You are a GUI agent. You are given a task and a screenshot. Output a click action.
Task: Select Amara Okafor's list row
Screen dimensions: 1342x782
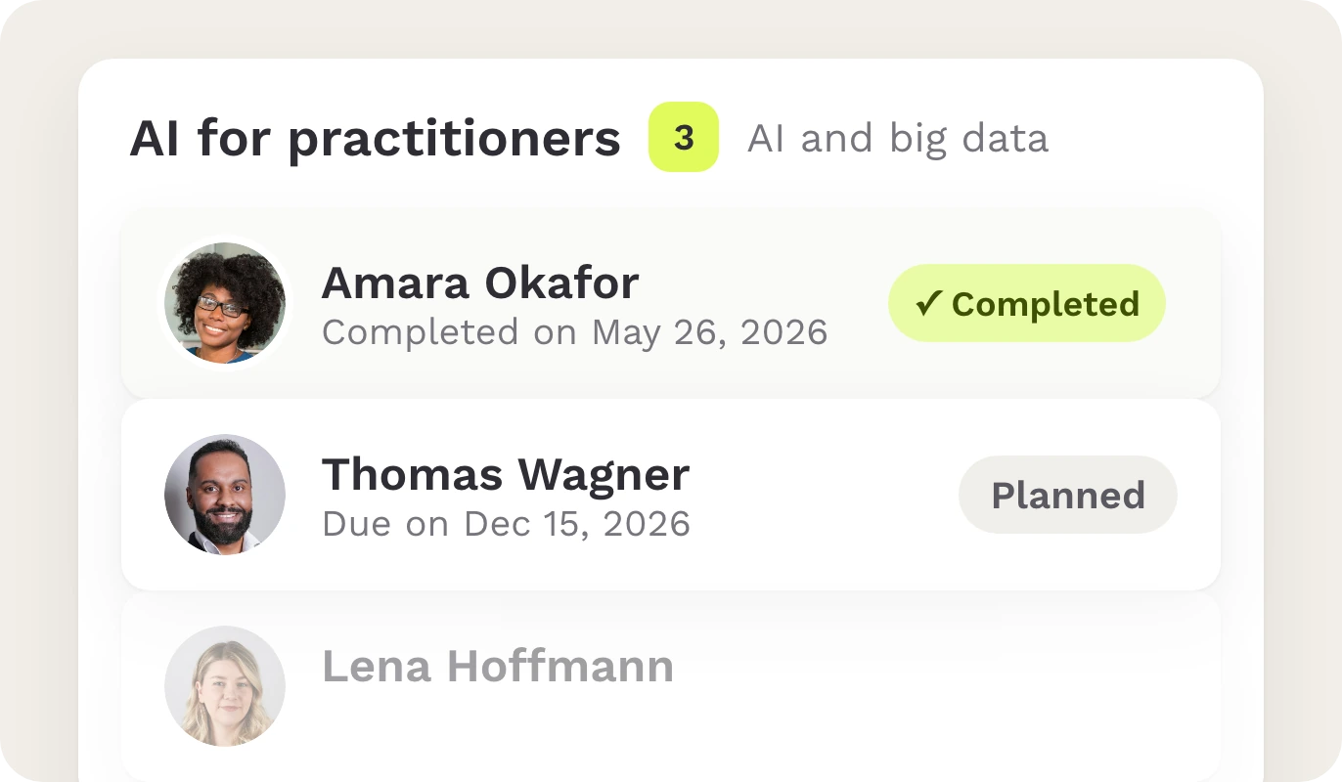coord(671,303)
